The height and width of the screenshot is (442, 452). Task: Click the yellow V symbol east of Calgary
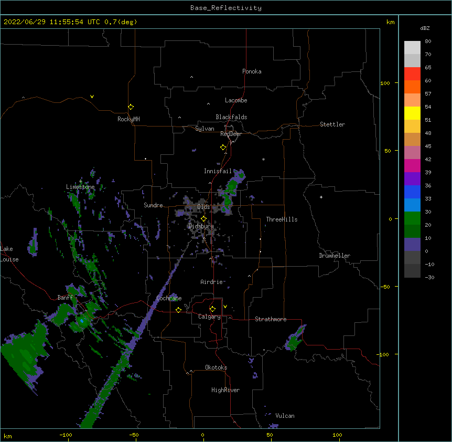coord(225,307)
